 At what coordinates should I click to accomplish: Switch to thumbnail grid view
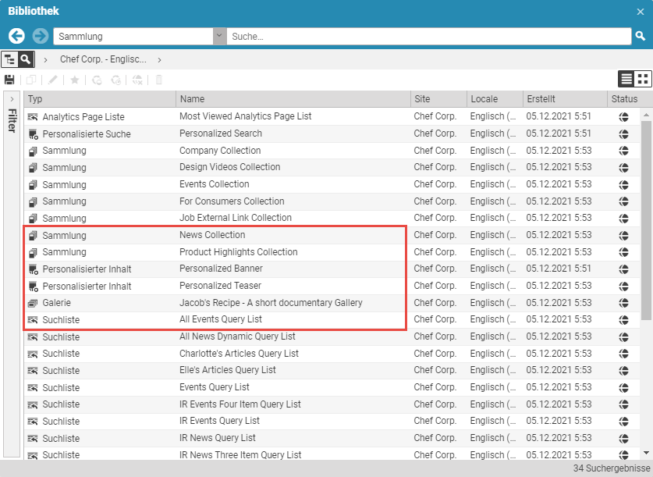643,79
